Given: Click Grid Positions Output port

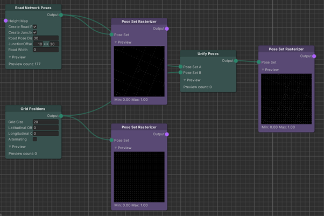Looking at the screenshot, I should pyautogui.click(x=61, y=116).
